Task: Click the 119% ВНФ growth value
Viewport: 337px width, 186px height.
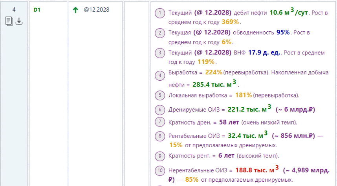Action: (206, 62)
